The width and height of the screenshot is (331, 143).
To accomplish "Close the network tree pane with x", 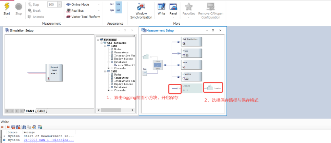I will point(134,36).
